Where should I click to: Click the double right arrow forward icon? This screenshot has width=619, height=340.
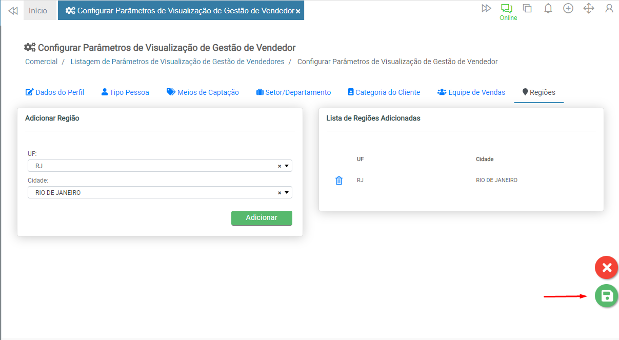pyautogui.click(x=486, y=9)
